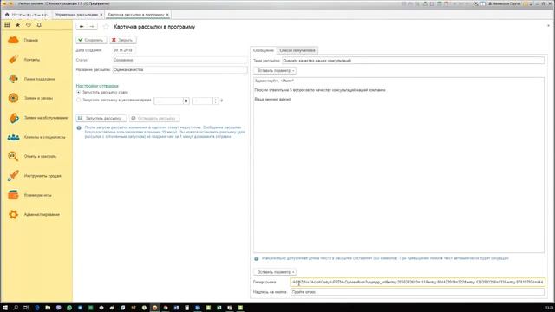This screenshot has height=312, width=555.
Task: Add the card to favorites with the star outline
Action: pos(106,27)
